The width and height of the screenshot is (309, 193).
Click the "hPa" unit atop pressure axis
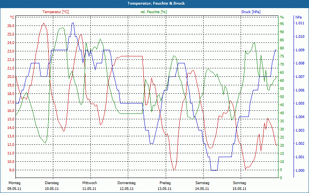point(299,17)
